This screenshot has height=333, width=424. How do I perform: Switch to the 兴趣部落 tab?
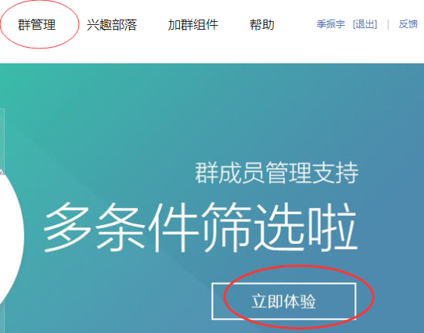point(112,24)
